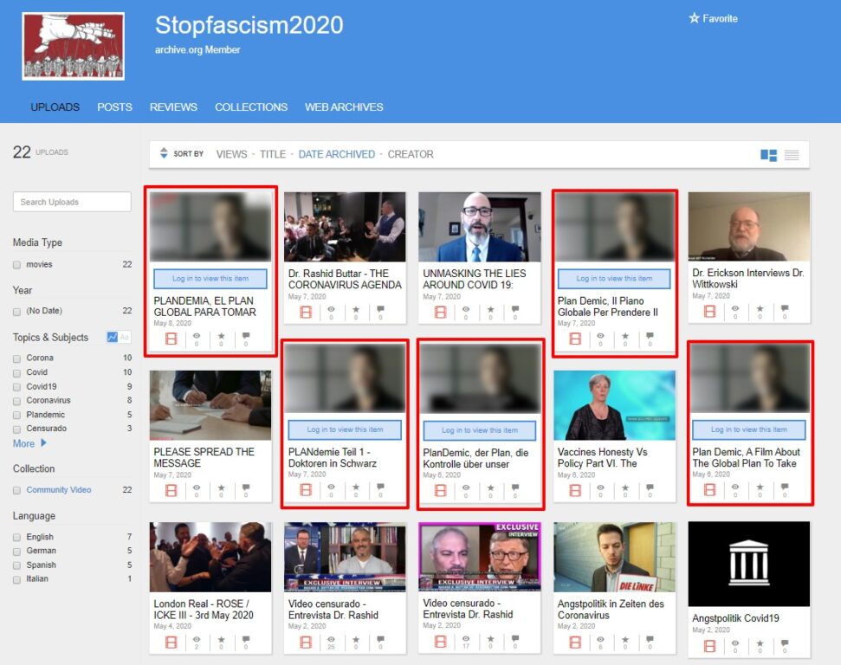Viewport: 841px width, 665px height.
Task: Click reviews comment icon on Vaccines Honesty card
Action: tap(650, 487)
